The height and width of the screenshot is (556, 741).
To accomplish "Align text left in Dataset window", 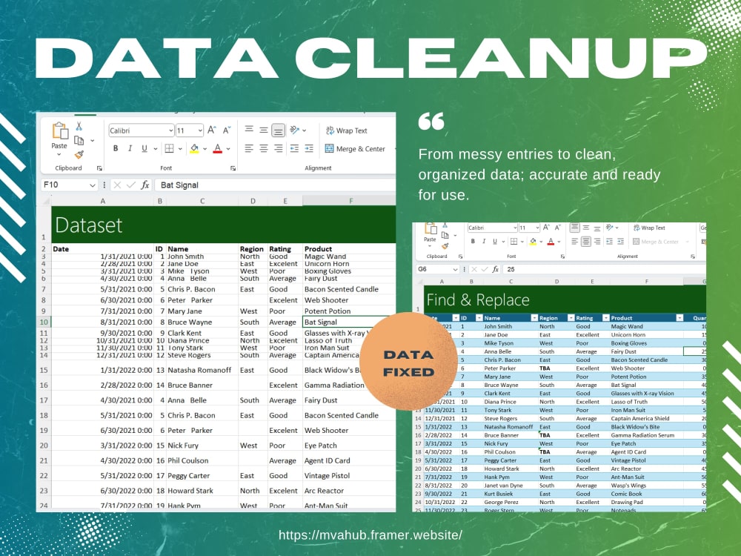I will click(x=249, y=148).
